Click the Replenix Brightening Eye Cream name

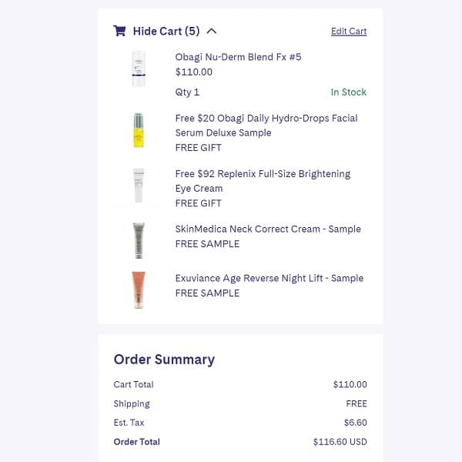click(263, 181)
